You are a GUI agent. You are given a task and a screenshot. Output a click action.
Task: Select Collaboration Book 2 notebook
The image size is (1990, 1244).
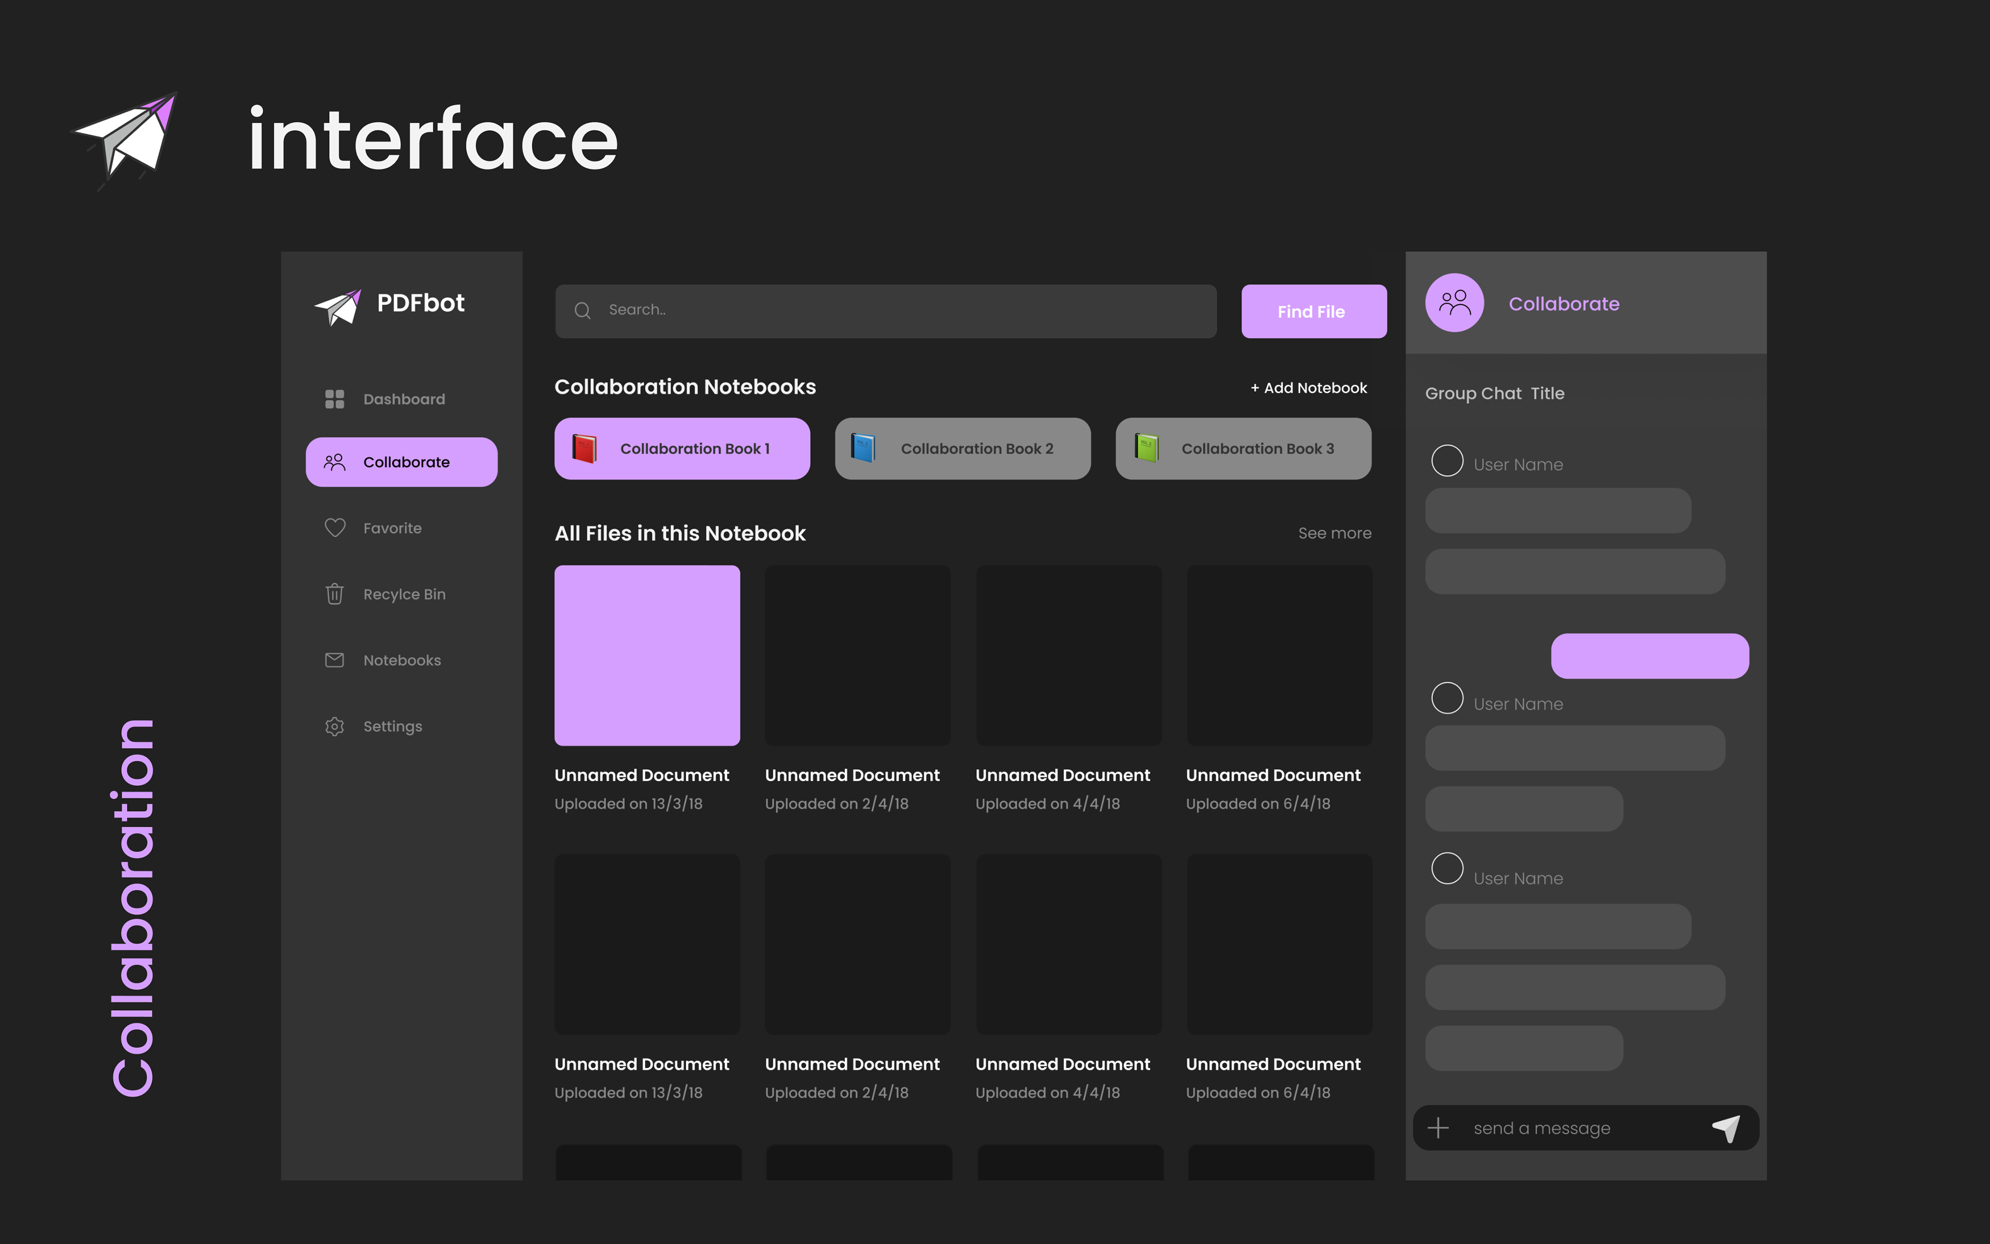tap(962, 448)
